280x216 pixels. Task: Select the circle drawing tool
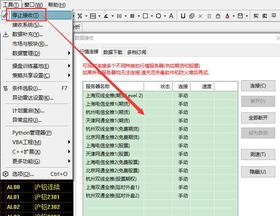(158, 16)
